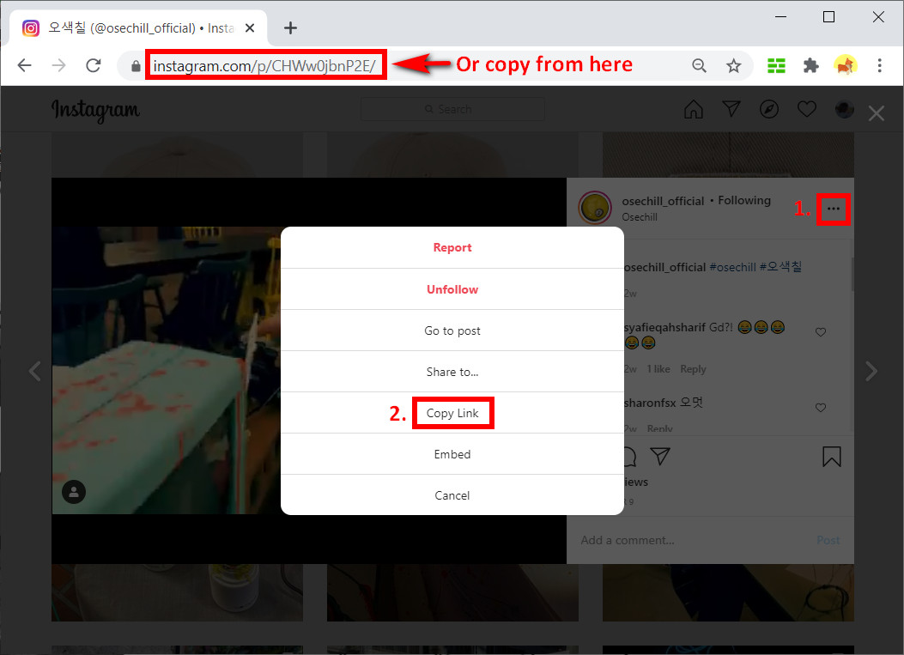The image size is (904, 655).
Task: Click the Instagram logo
Action: [x=95, y=110]
